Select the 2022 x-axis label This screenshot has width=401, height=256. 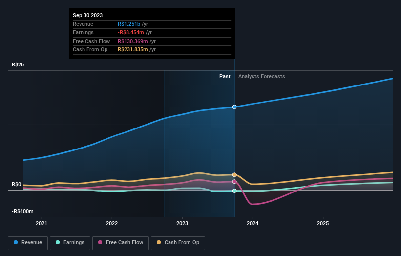[x=112, y=224]
